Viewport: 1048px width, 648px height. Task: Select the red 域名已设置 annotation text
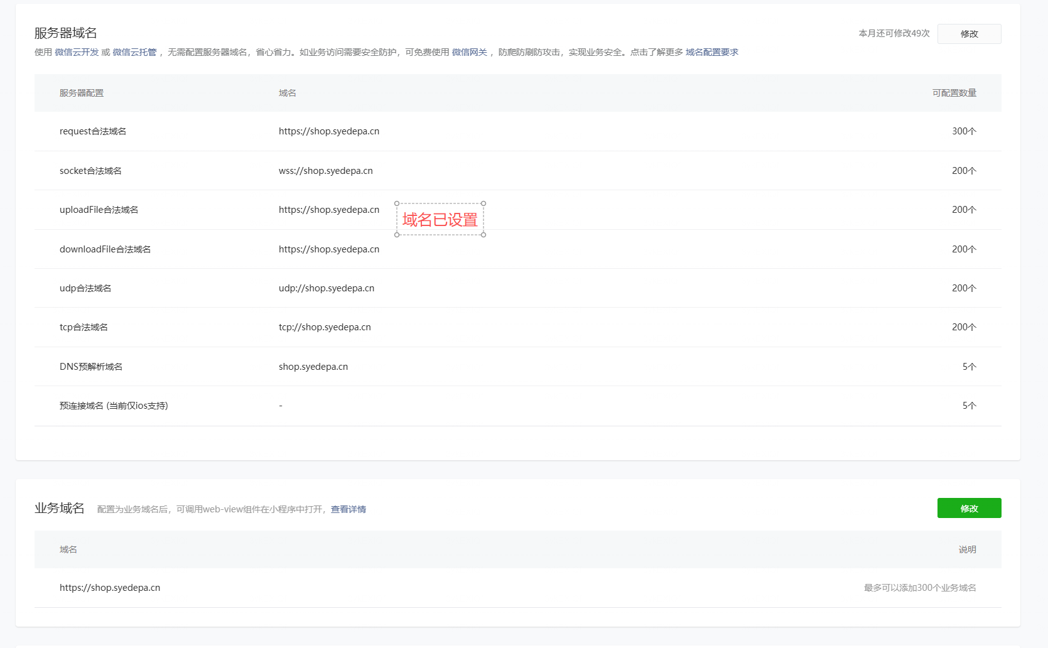coord(440,220)
